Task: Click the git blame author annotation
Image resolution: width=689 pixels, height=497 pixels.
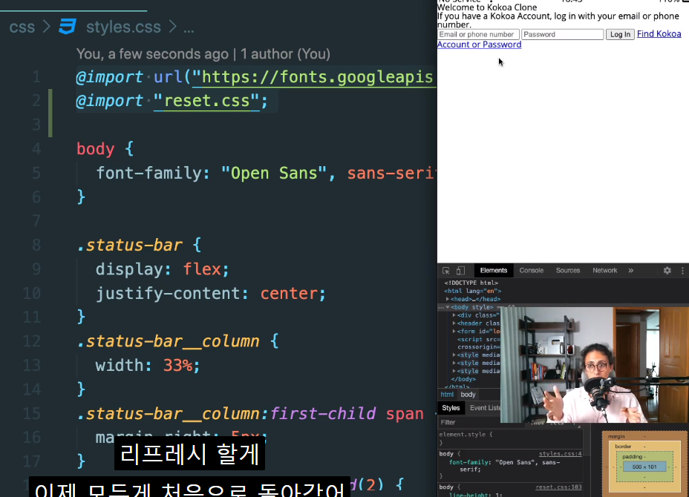Action: click(203, 54)
